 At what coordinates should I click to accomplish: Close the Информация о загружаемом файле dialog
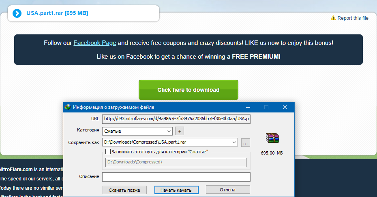[x=285, y=107]
